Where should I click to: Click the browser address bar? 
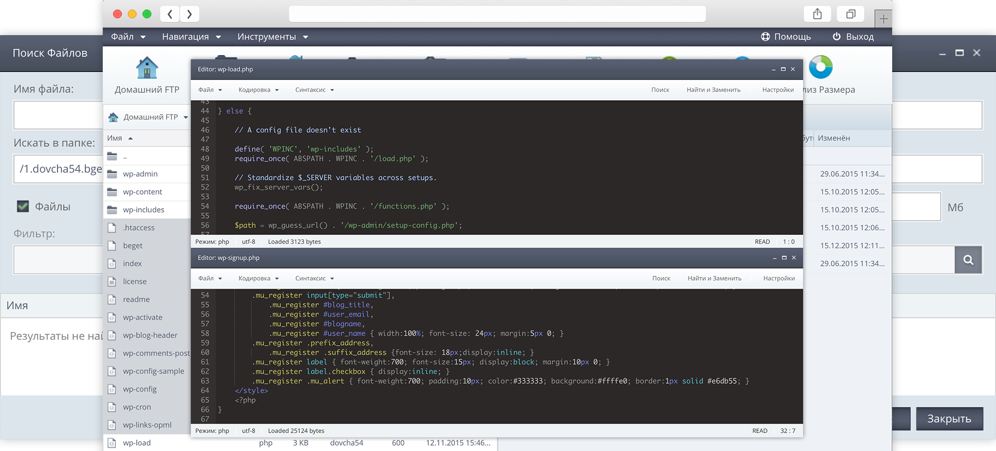[x=497, y=14]
